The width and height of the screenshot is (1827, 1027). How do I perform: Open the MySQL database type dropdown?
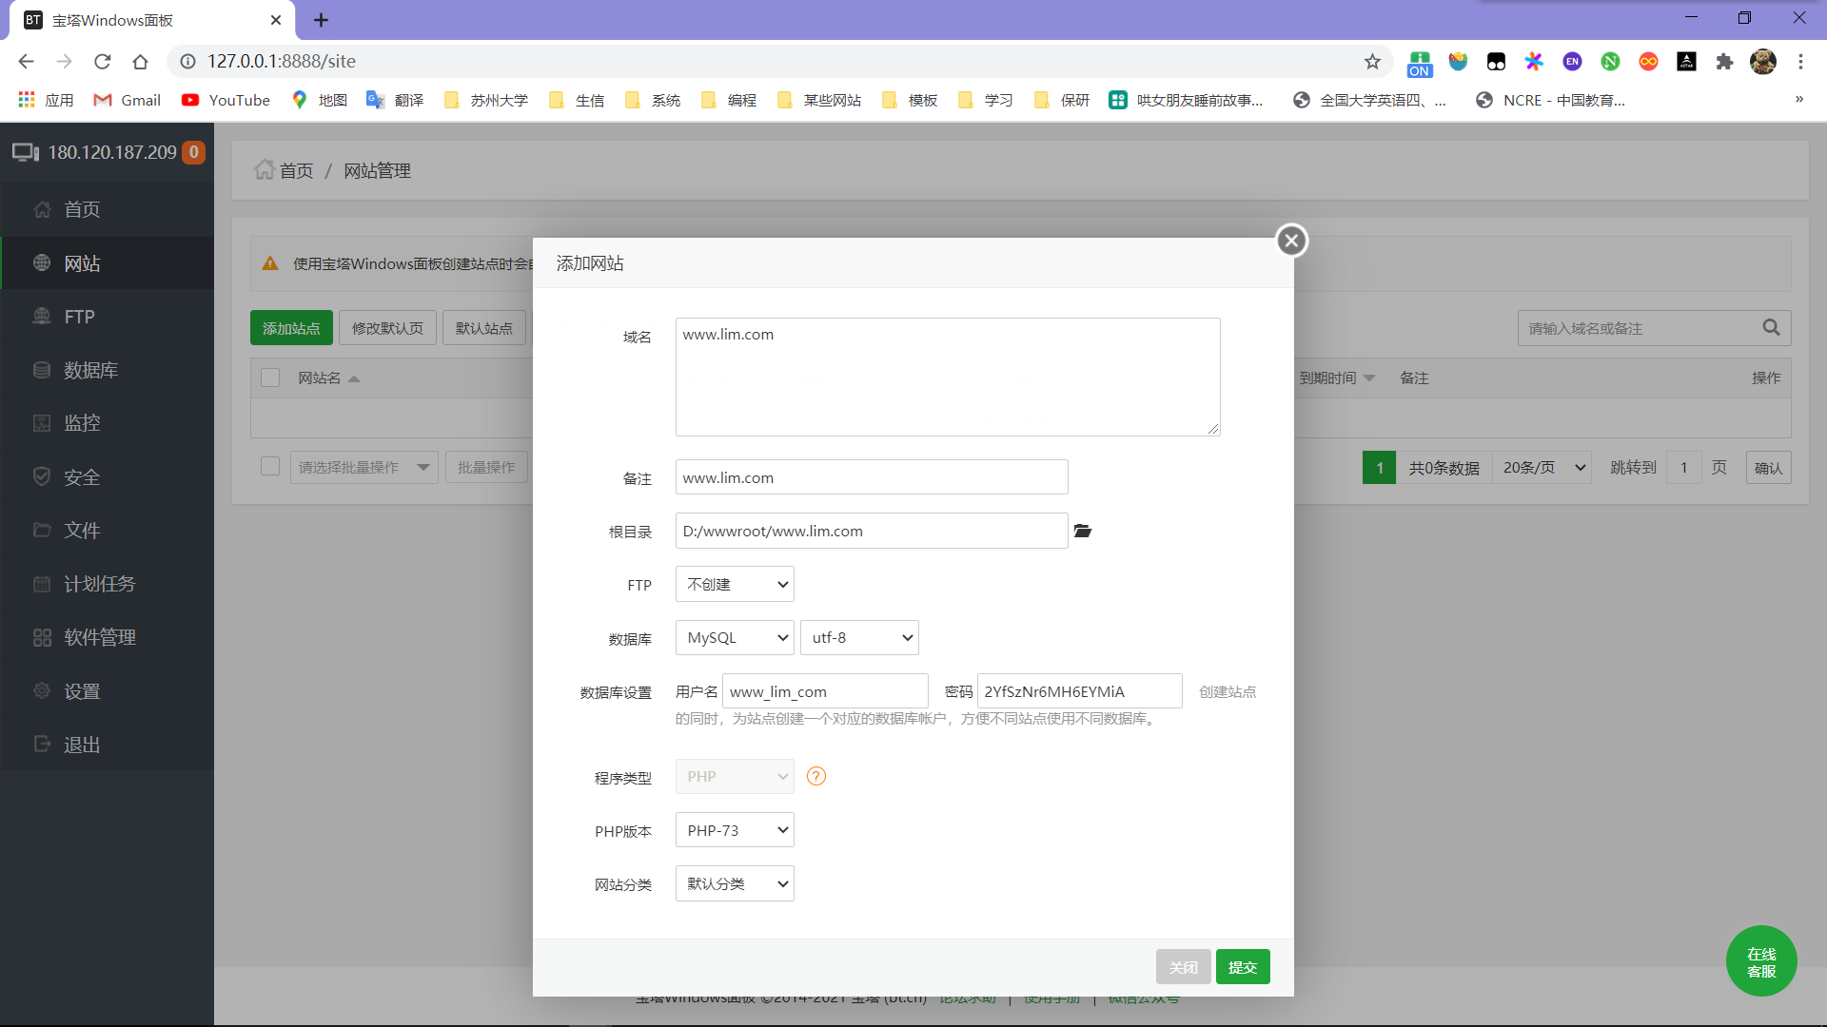click(x=735, y=637)
